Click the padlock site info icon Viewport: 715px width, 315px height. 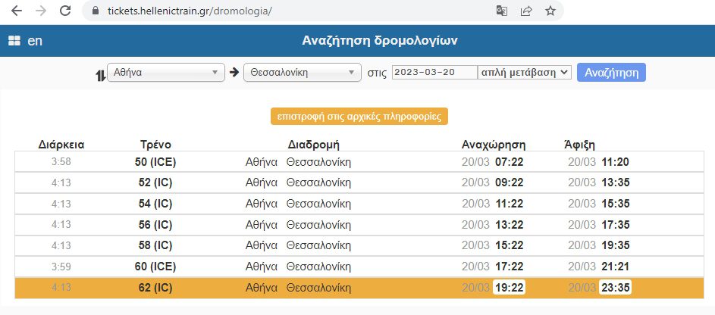click(96, 11)
